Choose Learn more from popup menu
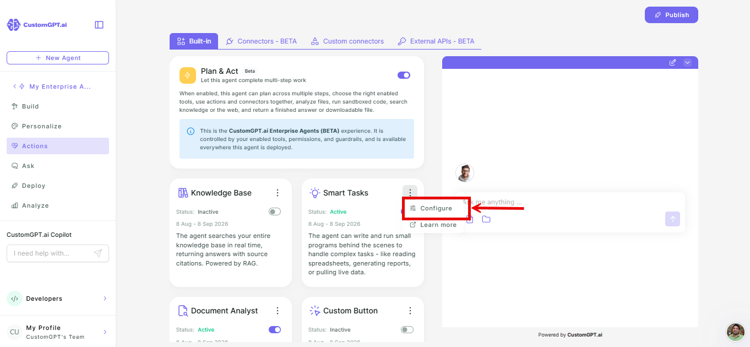The height and width of the screenshot is (347, 750). 433,225
